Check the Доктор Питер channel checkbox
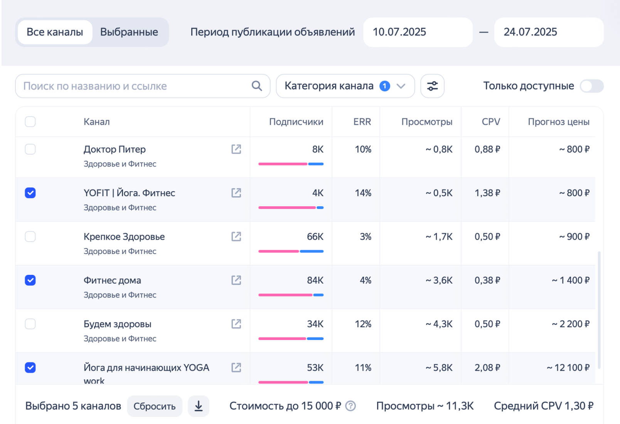 point(30,150)
